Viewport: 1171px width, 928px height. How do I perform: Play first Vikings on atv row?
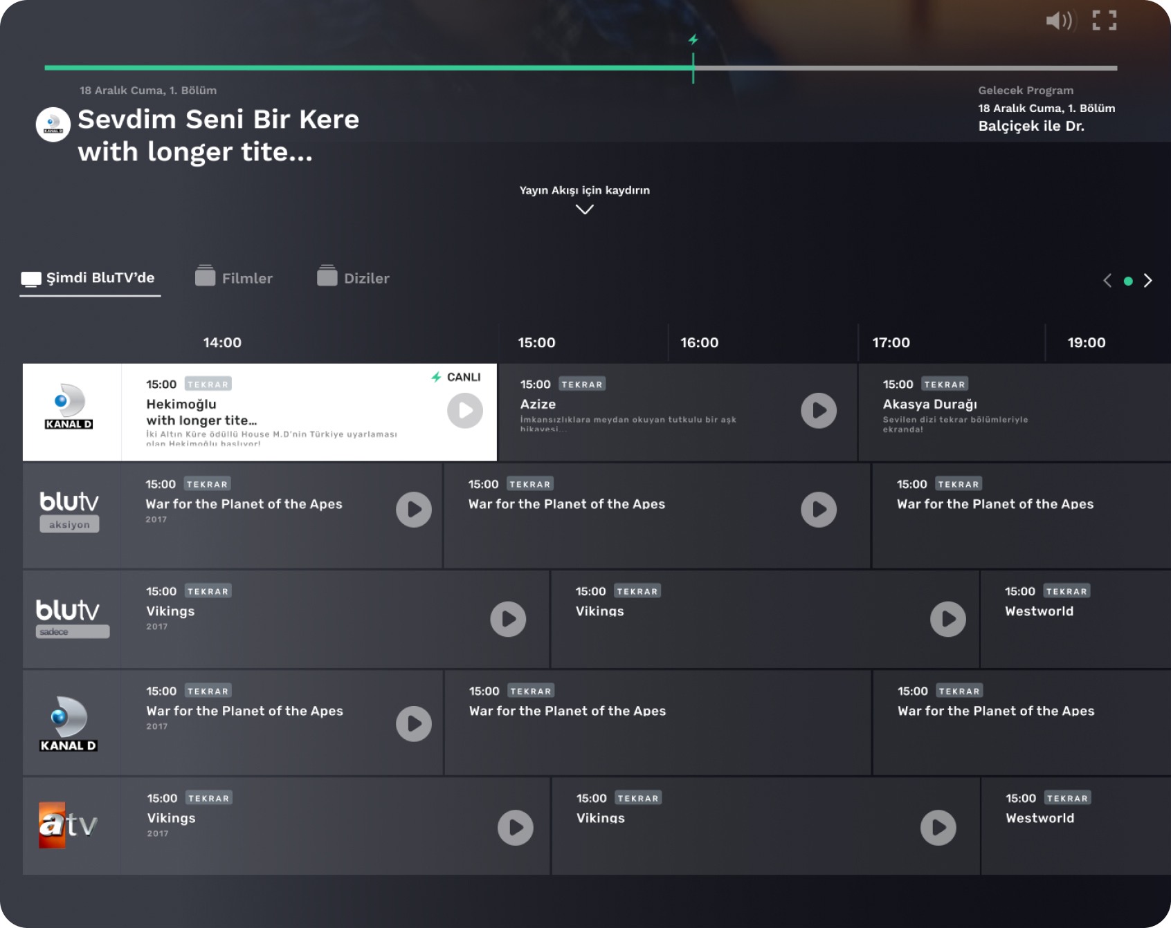[x=516, y=828]
